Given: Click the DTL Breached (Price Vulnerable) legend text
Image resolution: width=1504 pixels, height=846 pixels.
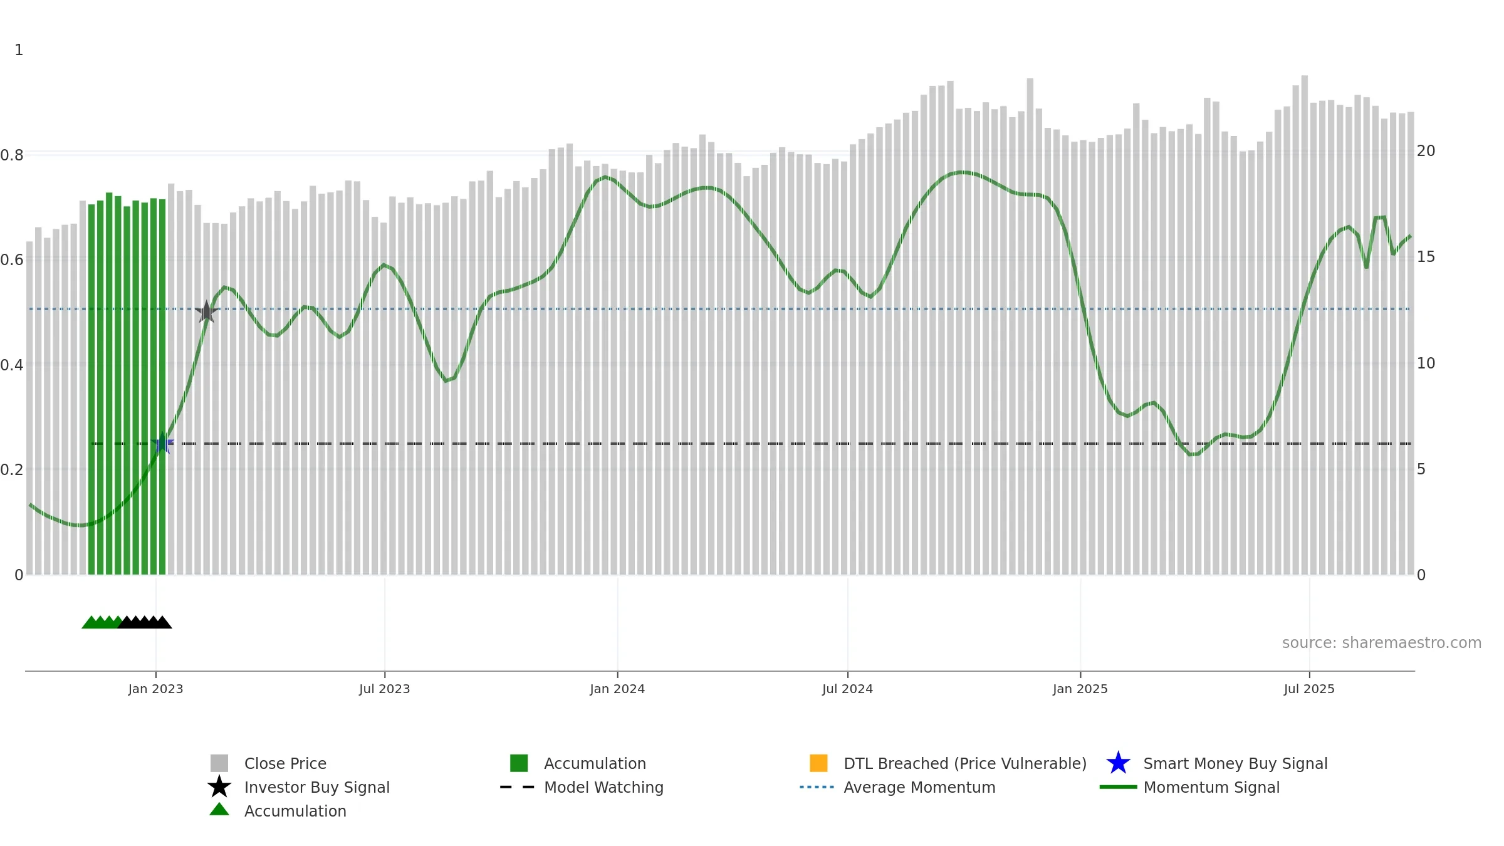Looking at the screenshot, I should (x=965, y=764).
